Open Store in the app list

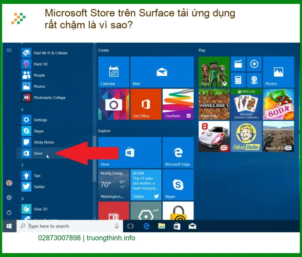coord(55,153)
